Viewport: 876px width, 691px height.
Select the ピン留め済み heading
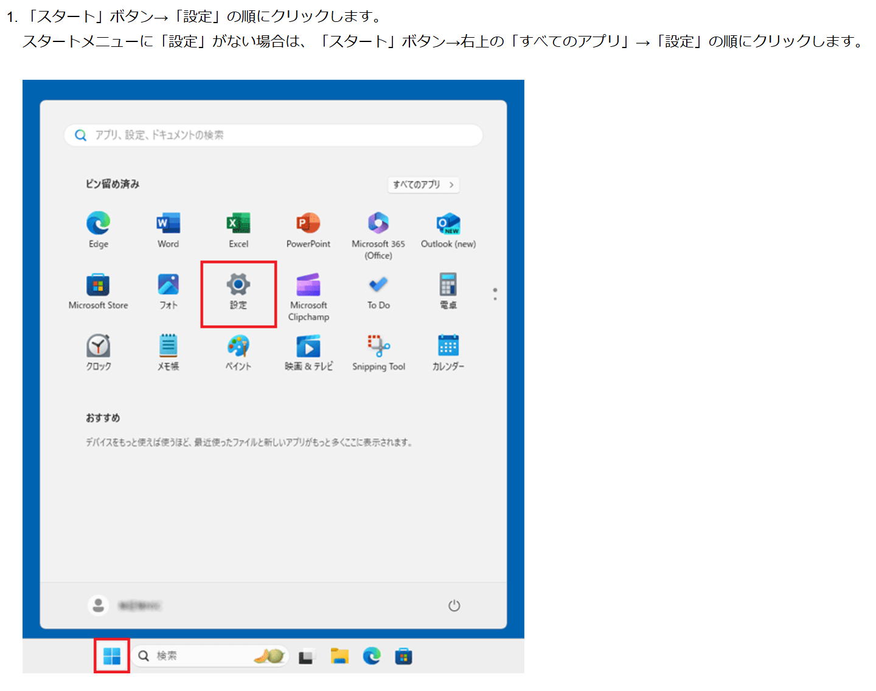pos(113,184)
